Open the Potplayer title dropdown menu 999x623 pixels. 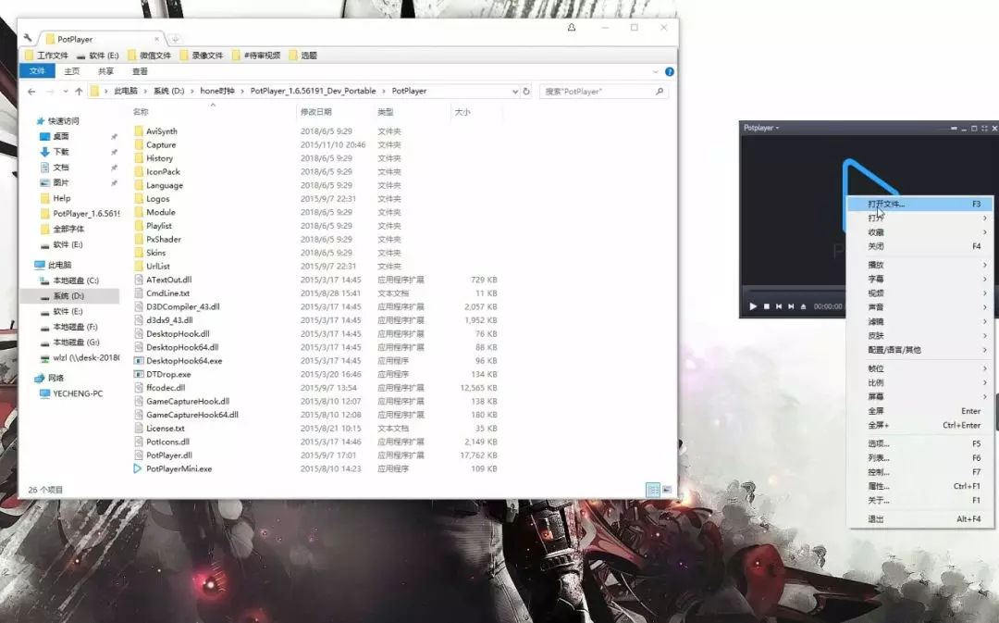click(x=761, y=128)
